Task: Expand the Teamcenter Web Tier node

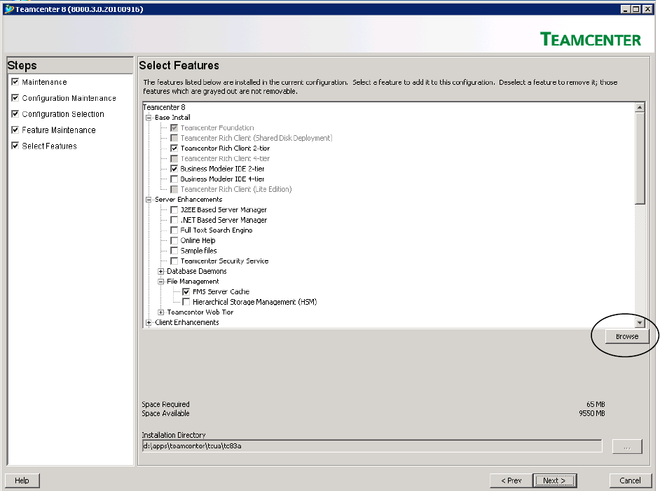Action: [160, 312]
